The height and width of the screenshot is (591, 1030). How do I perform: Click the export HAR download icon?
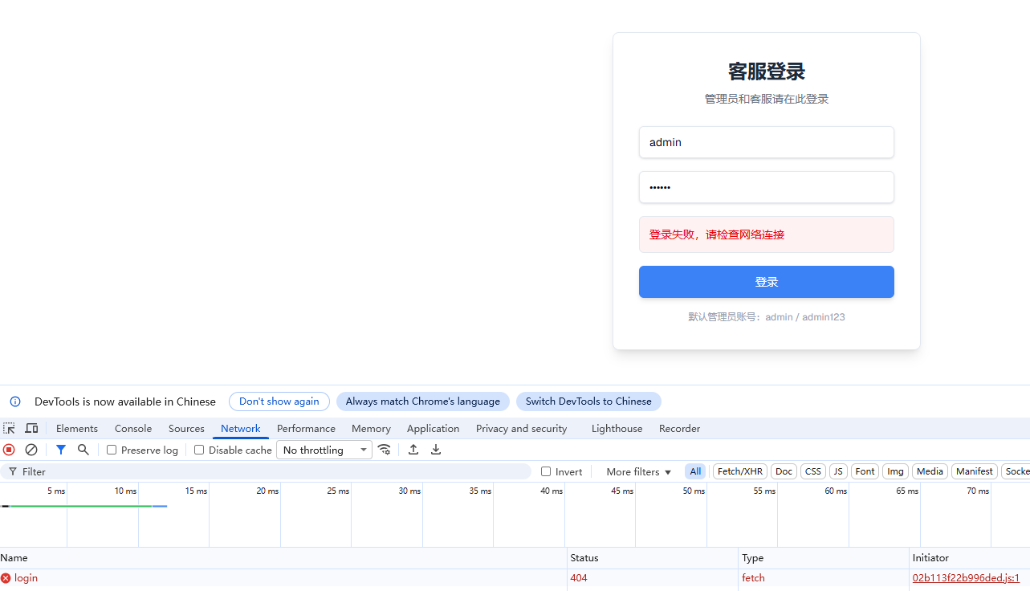pyautogui.click(x=436, y=450)
